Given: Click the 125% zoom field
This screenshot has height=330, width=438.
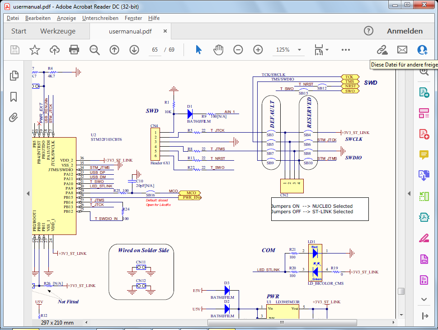Looking at the screenshot, I should [283, 50].
